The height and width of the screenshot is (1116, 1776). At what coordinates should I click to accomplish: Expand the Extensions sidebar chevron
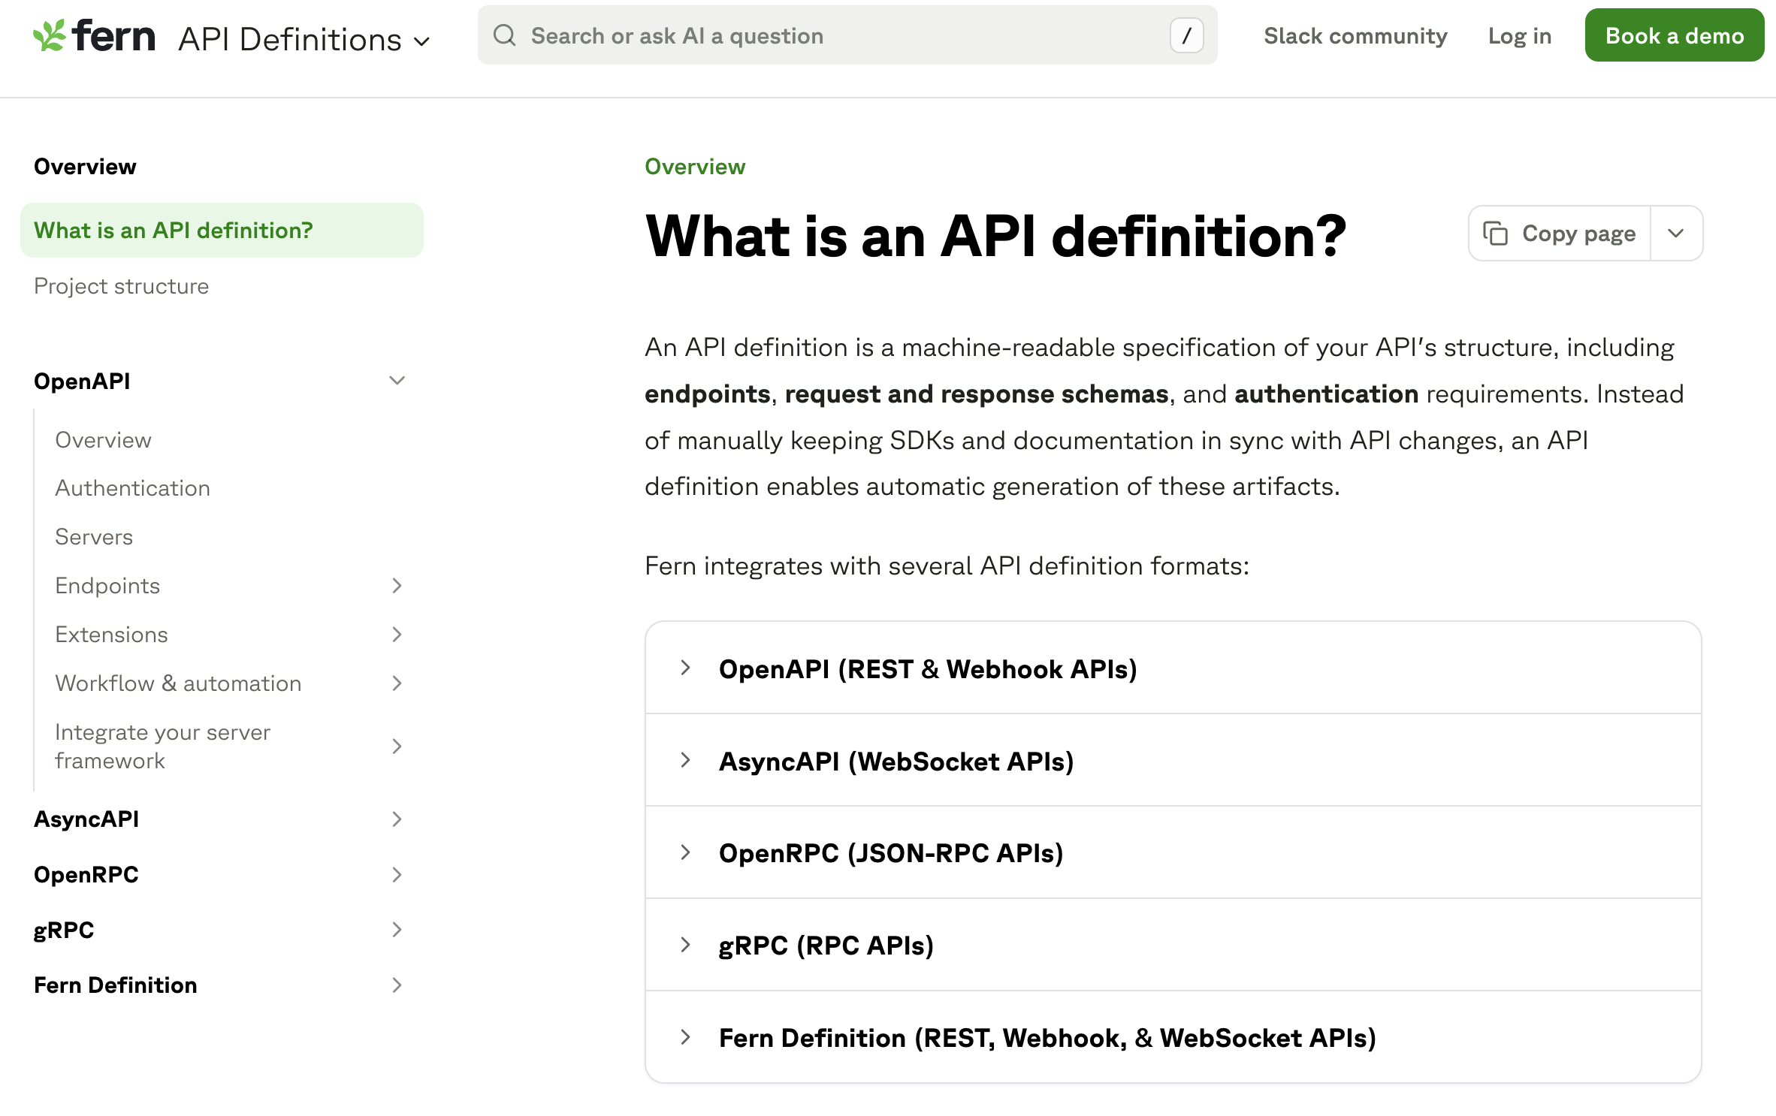point(397,635)
